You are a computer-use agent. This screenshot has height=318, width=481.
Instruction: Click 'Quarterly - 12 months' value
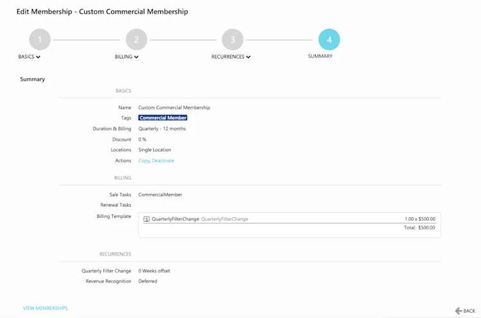point(162,128)
